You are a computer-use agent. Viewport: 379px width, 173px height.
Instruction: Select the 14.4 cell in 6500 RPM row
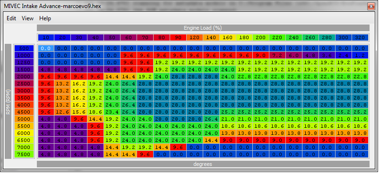[211, 140]
